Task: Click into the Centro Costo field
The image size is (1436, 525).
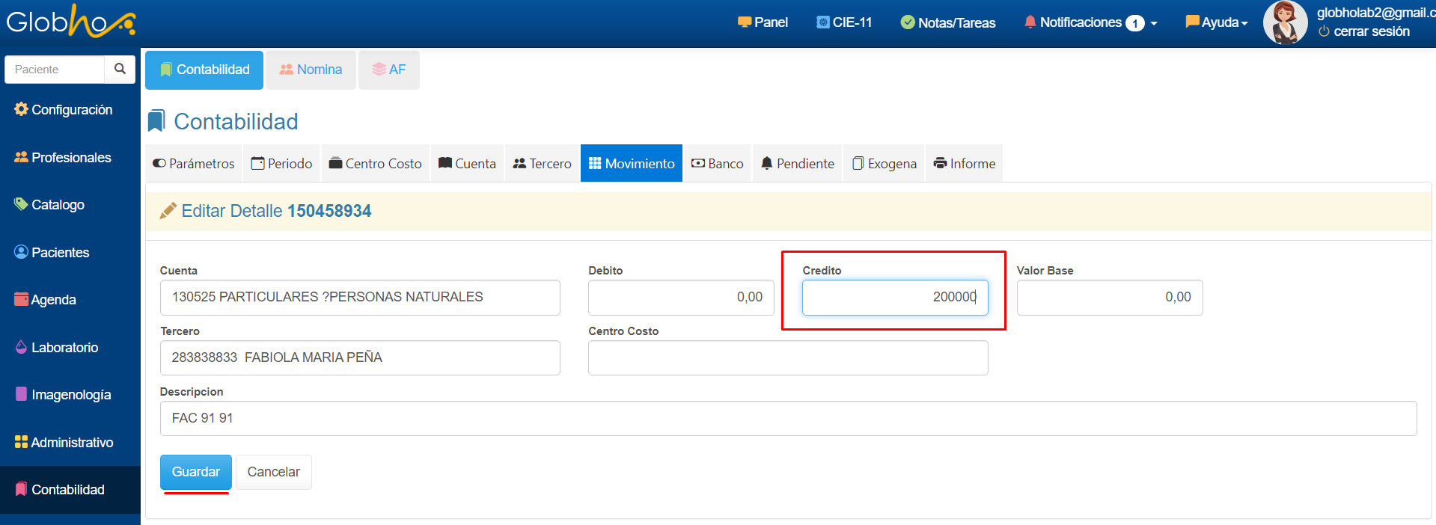Action: 787,358
